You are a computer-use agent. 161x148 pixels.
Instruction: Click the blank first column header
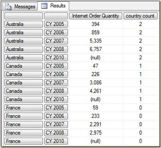pos(24,16)
